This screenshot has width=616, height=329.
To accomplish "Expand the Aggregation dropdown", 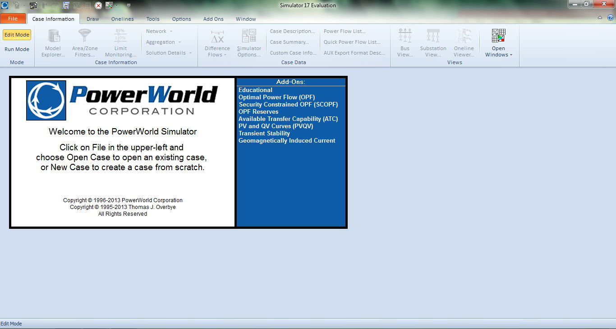I will 163,42.
